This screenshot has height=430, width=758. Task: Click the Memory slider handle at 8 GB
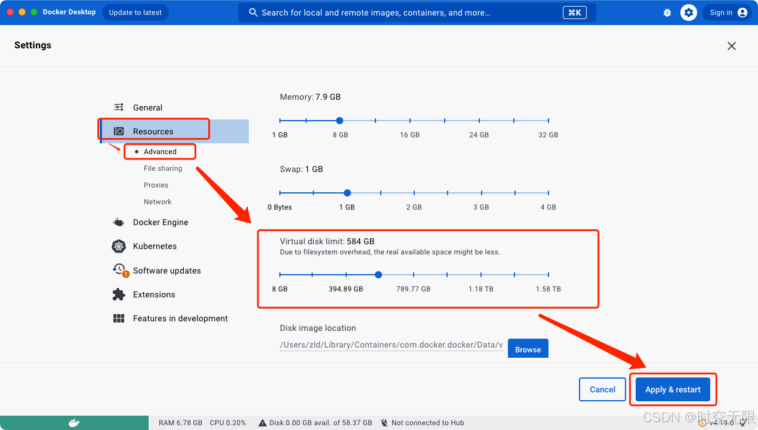(x=340, y=120)
